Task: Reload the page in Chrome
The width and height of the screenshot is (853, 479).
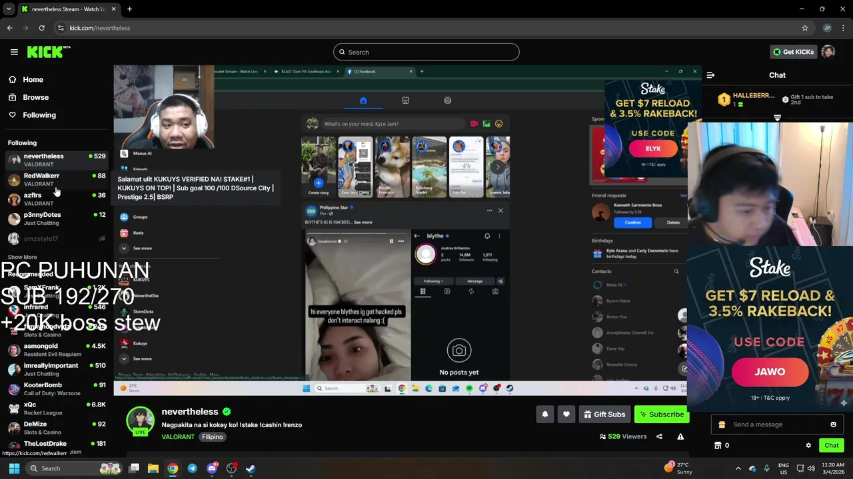Action: pyautogui.click(x=41, y=28)
